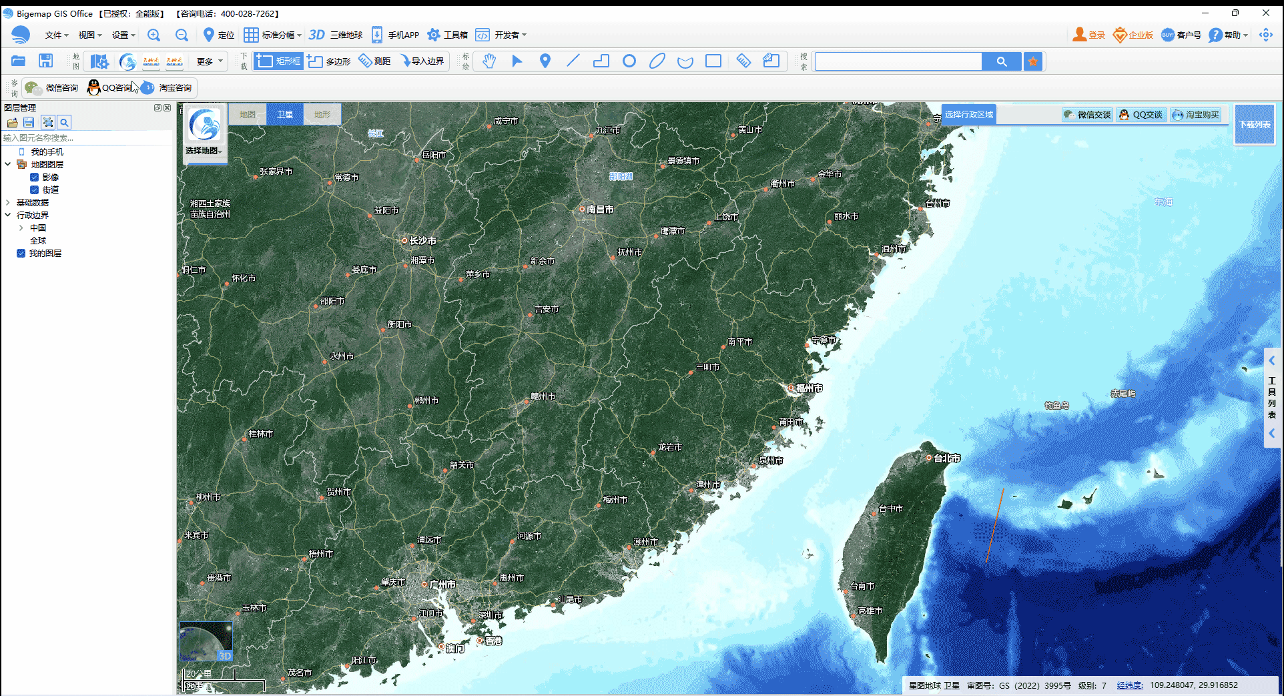Switch to the 地形 map tab
The width and height of the screenshot is (1284, 696).
pyautogui.click(x=322, y=114)
